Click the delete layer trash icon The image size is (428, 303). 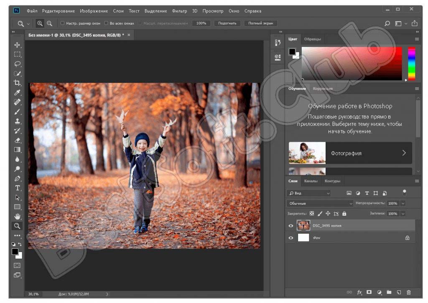[409, 292]
